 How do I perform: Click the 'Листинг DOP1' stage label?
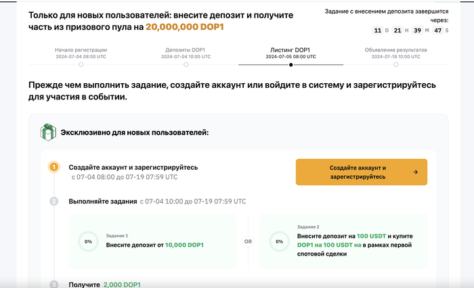tap(290, 50)
